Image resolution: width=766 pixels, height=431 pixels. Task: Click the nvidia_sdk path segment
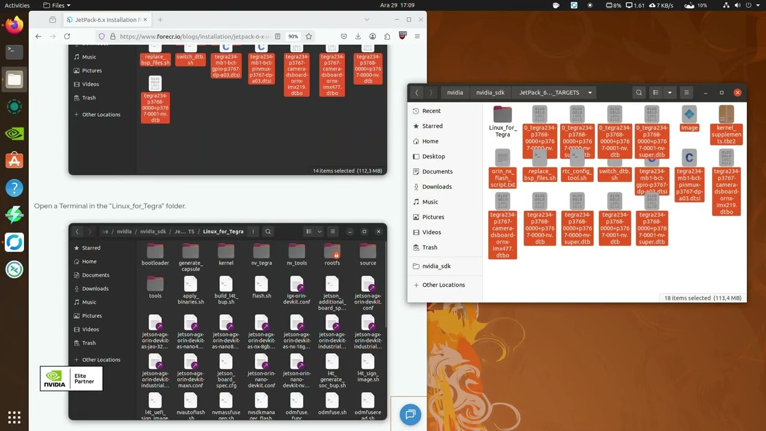point(490,93)
